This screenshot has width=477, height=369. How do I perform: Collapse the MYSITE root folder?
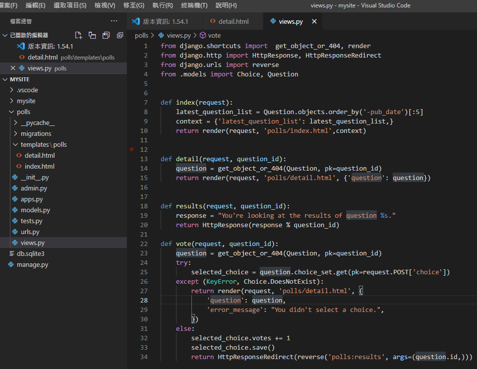(x=5, y=79)
